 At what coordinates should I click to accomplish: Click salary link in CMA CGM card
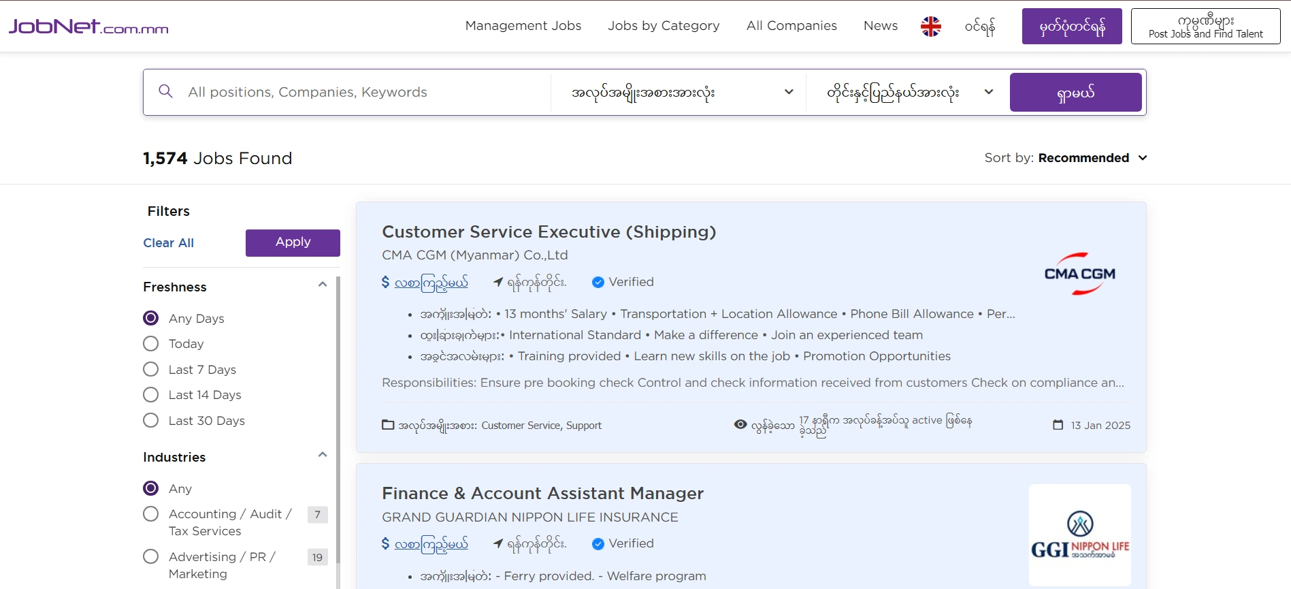[x=431, y=282]
